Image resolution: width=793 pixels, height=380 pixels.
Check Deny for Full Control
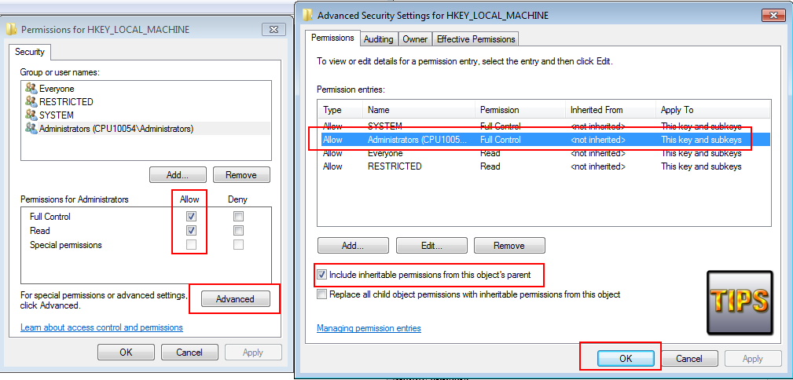tap(238, 217)
